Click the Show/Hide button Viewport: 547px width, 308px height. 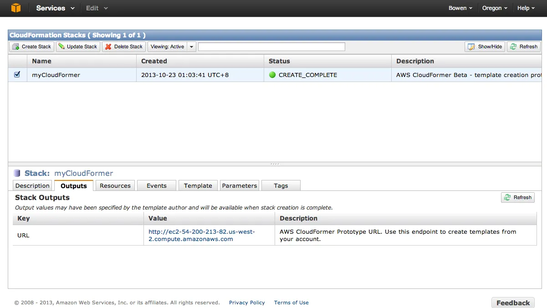[485, 46]
